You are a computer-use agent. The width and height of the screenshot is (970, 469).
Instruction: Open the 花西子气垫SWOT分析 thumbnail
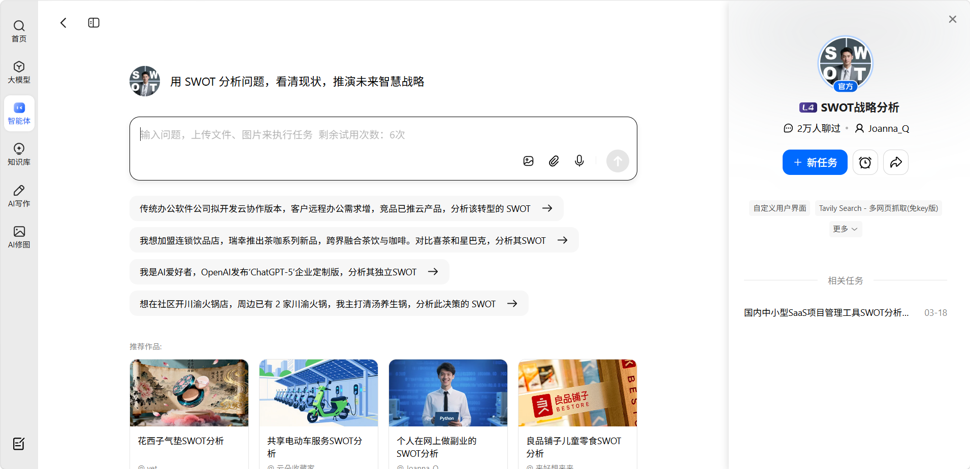pyautogui.click(x=189, y=393)
